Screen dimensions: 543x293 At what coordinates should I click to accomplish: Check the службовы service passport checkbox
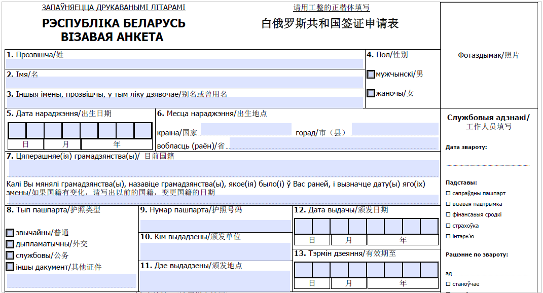pyautogui.click(x=10, y=255)
